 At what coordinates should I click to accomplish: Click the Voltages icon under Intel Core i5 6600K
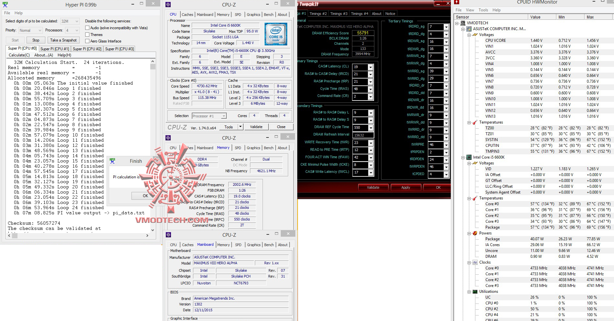[475, 163]
